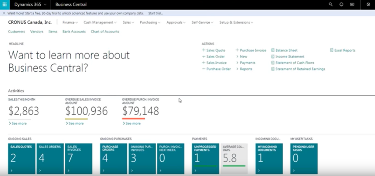The image size is (375, 176).
Task: Click the arrow on Unprocessed Payments tile
Action: 196,171
